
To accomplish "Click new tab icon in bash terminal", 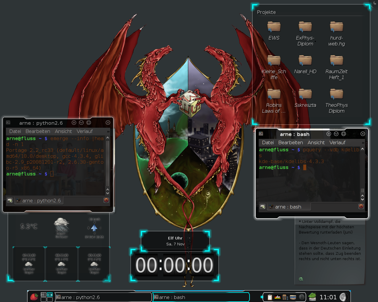I will point(263,207).
